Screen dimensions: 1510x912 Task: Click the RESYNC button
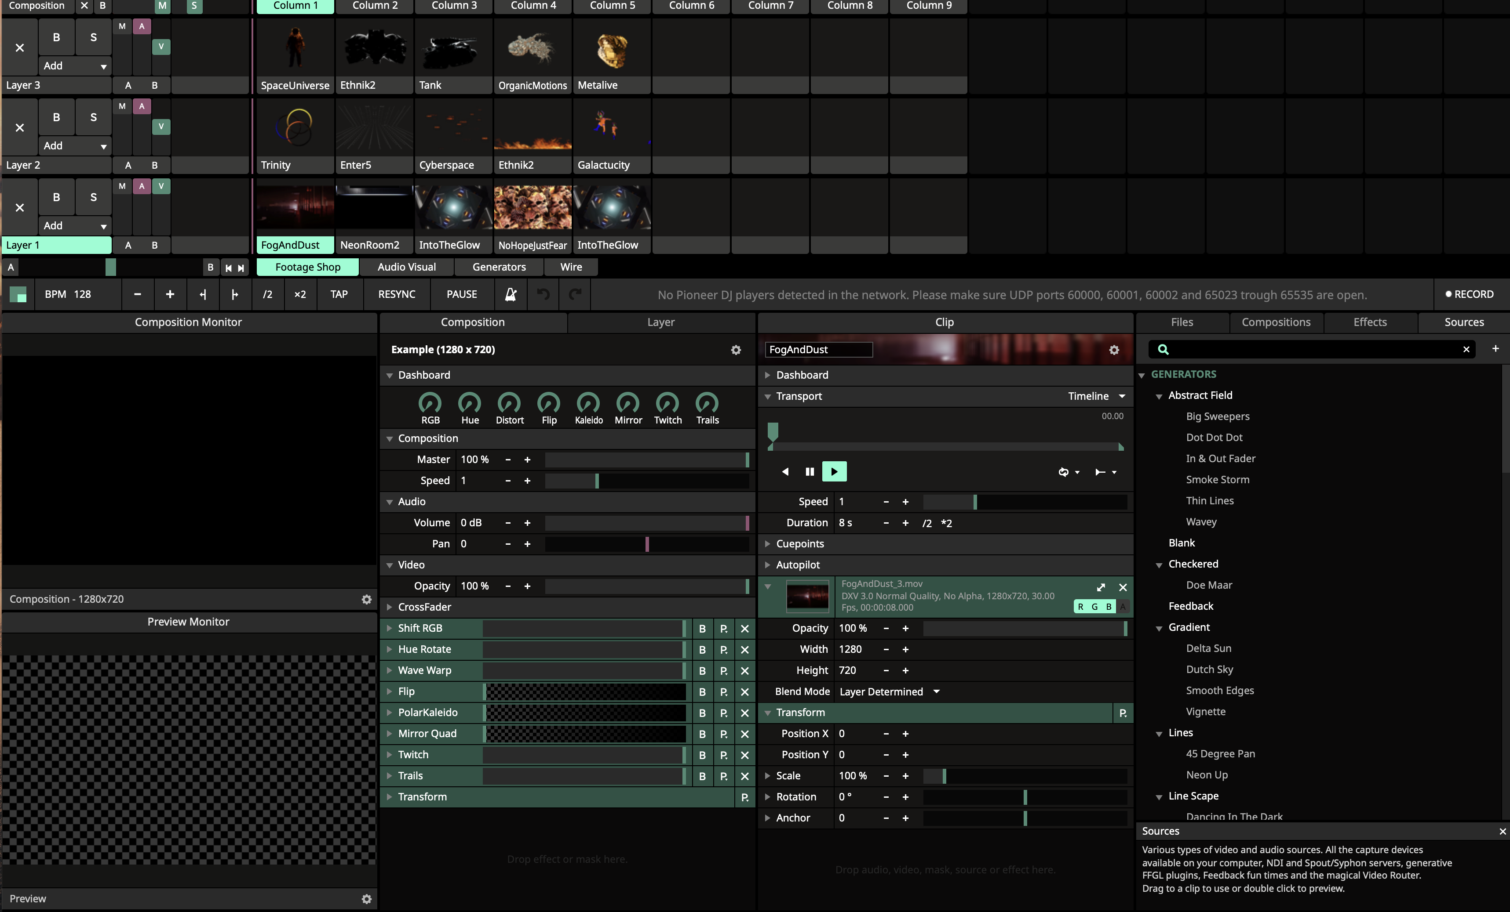pos(397,294)
